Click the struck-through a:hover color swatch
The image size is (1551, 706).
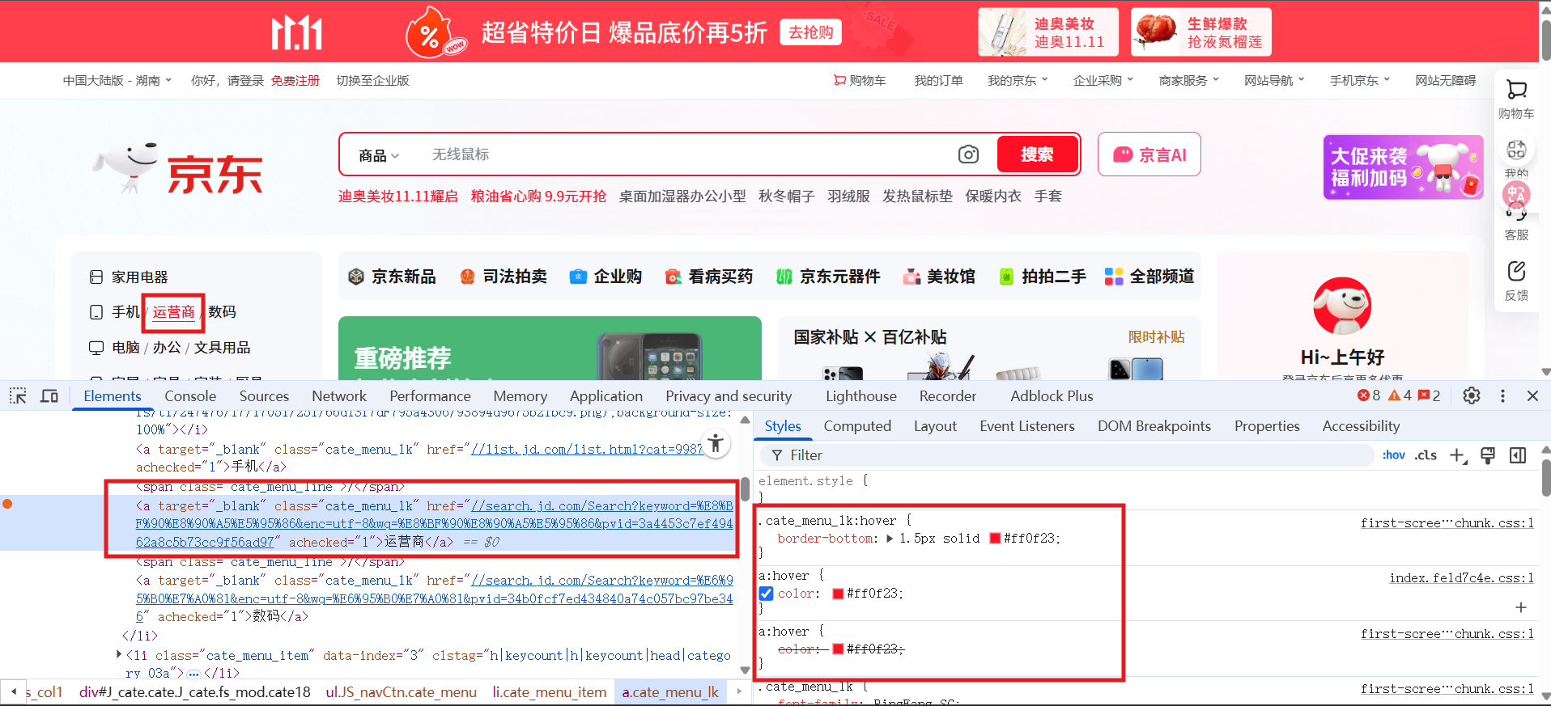pos(838,649)
